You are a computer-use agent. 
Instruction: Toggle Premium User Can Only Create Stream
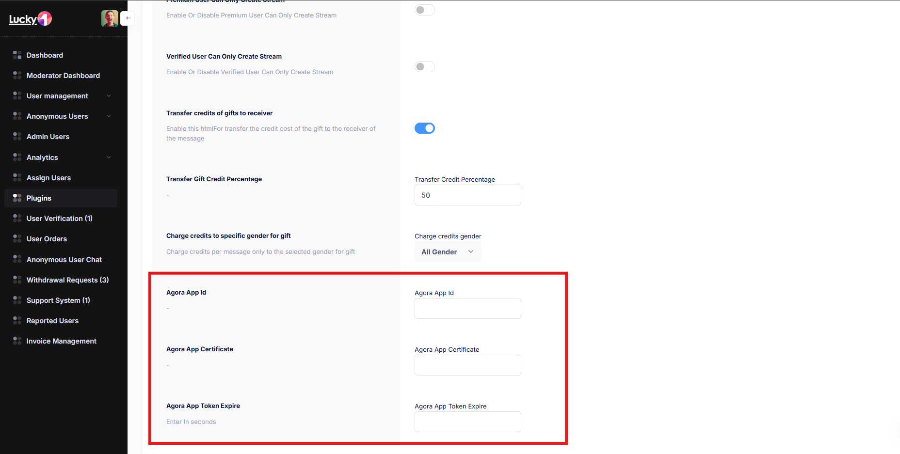click(424, 10)
